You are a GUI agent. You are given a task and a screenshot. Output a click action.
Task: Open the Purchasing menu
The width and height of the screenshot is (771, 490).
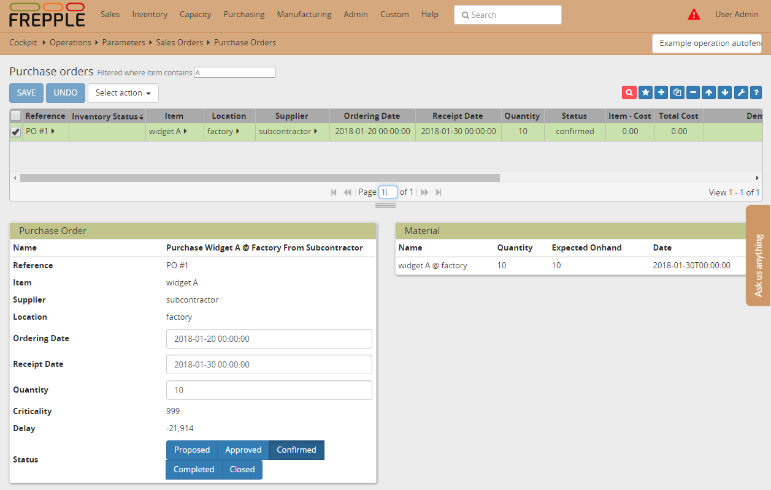(244, 14)
